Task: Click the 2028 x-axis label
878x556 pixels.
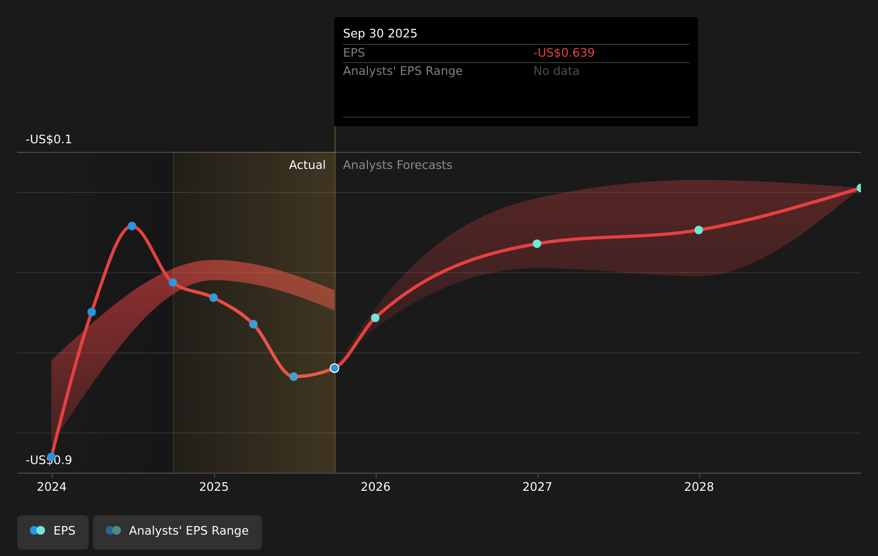Action: click(699, 487)
